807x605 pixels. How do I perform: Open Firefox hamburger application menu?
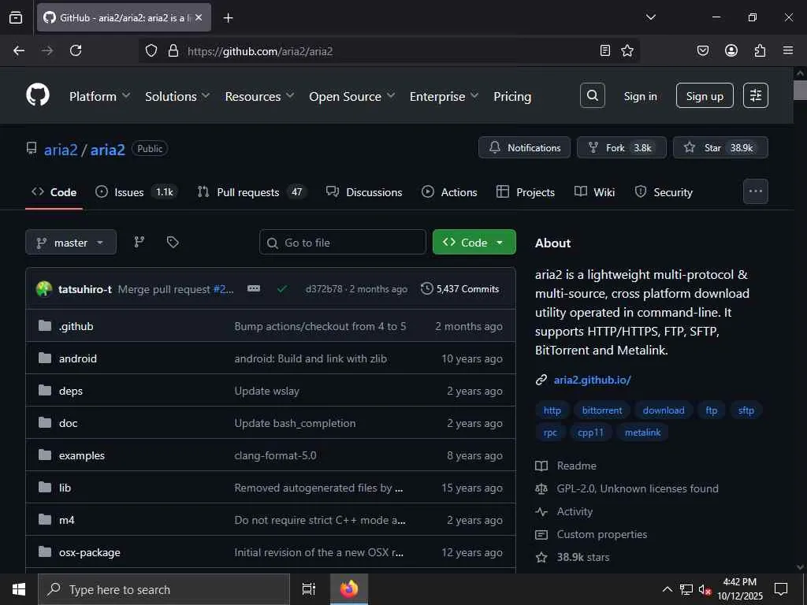click(788, 50)
